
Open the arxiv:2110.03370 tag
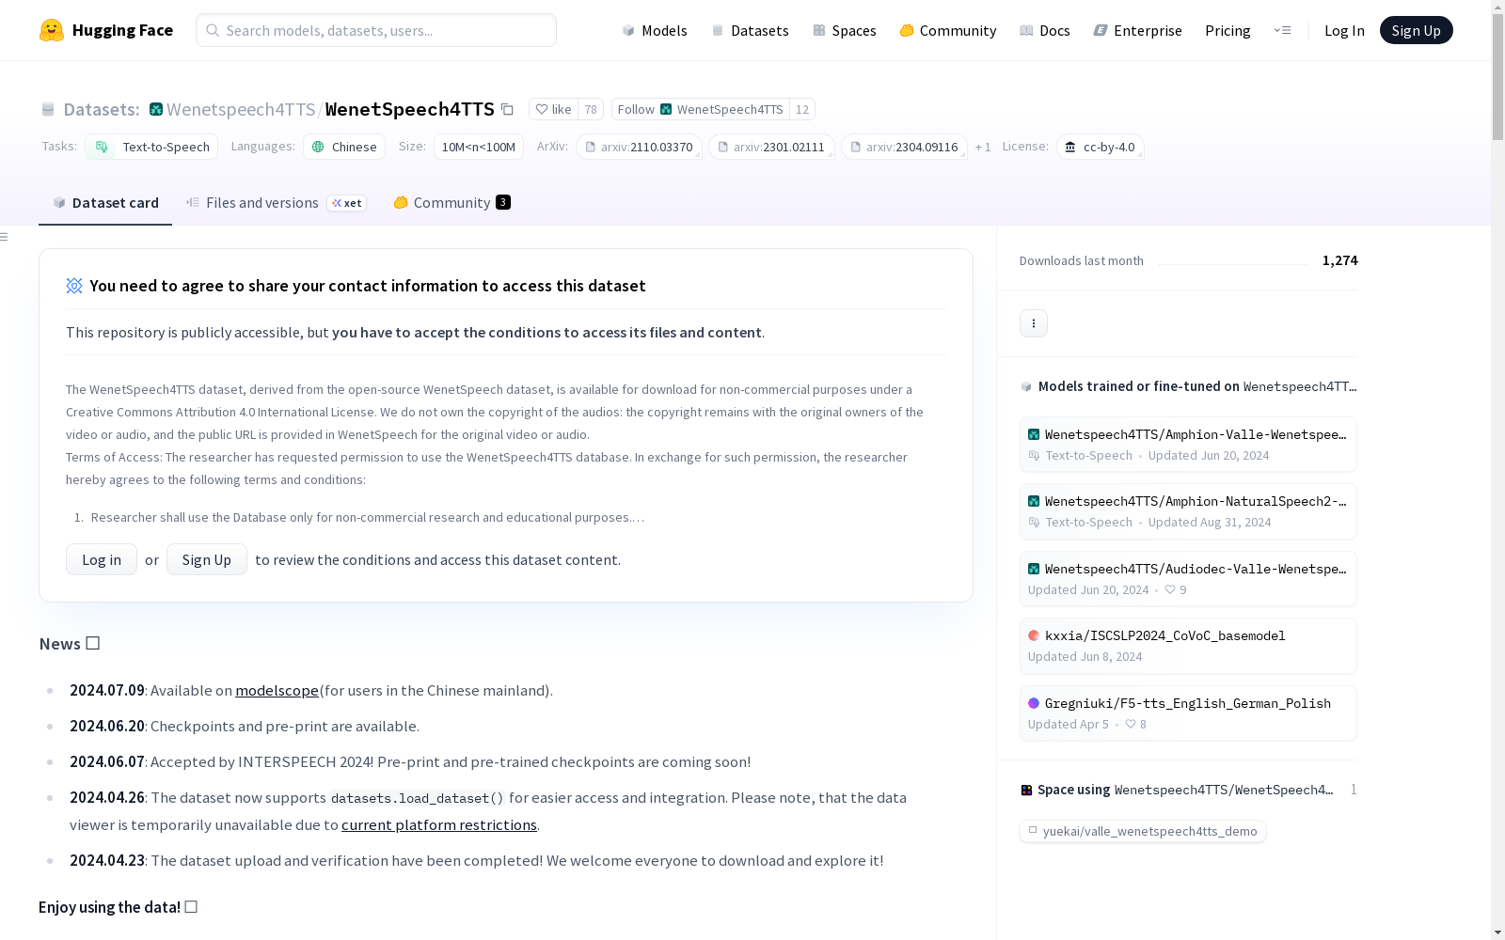coord(639,147)
